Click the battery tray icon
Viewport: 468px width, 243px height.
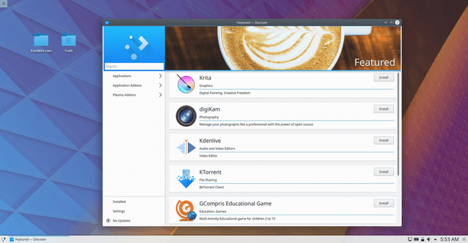tap(416, 239)
